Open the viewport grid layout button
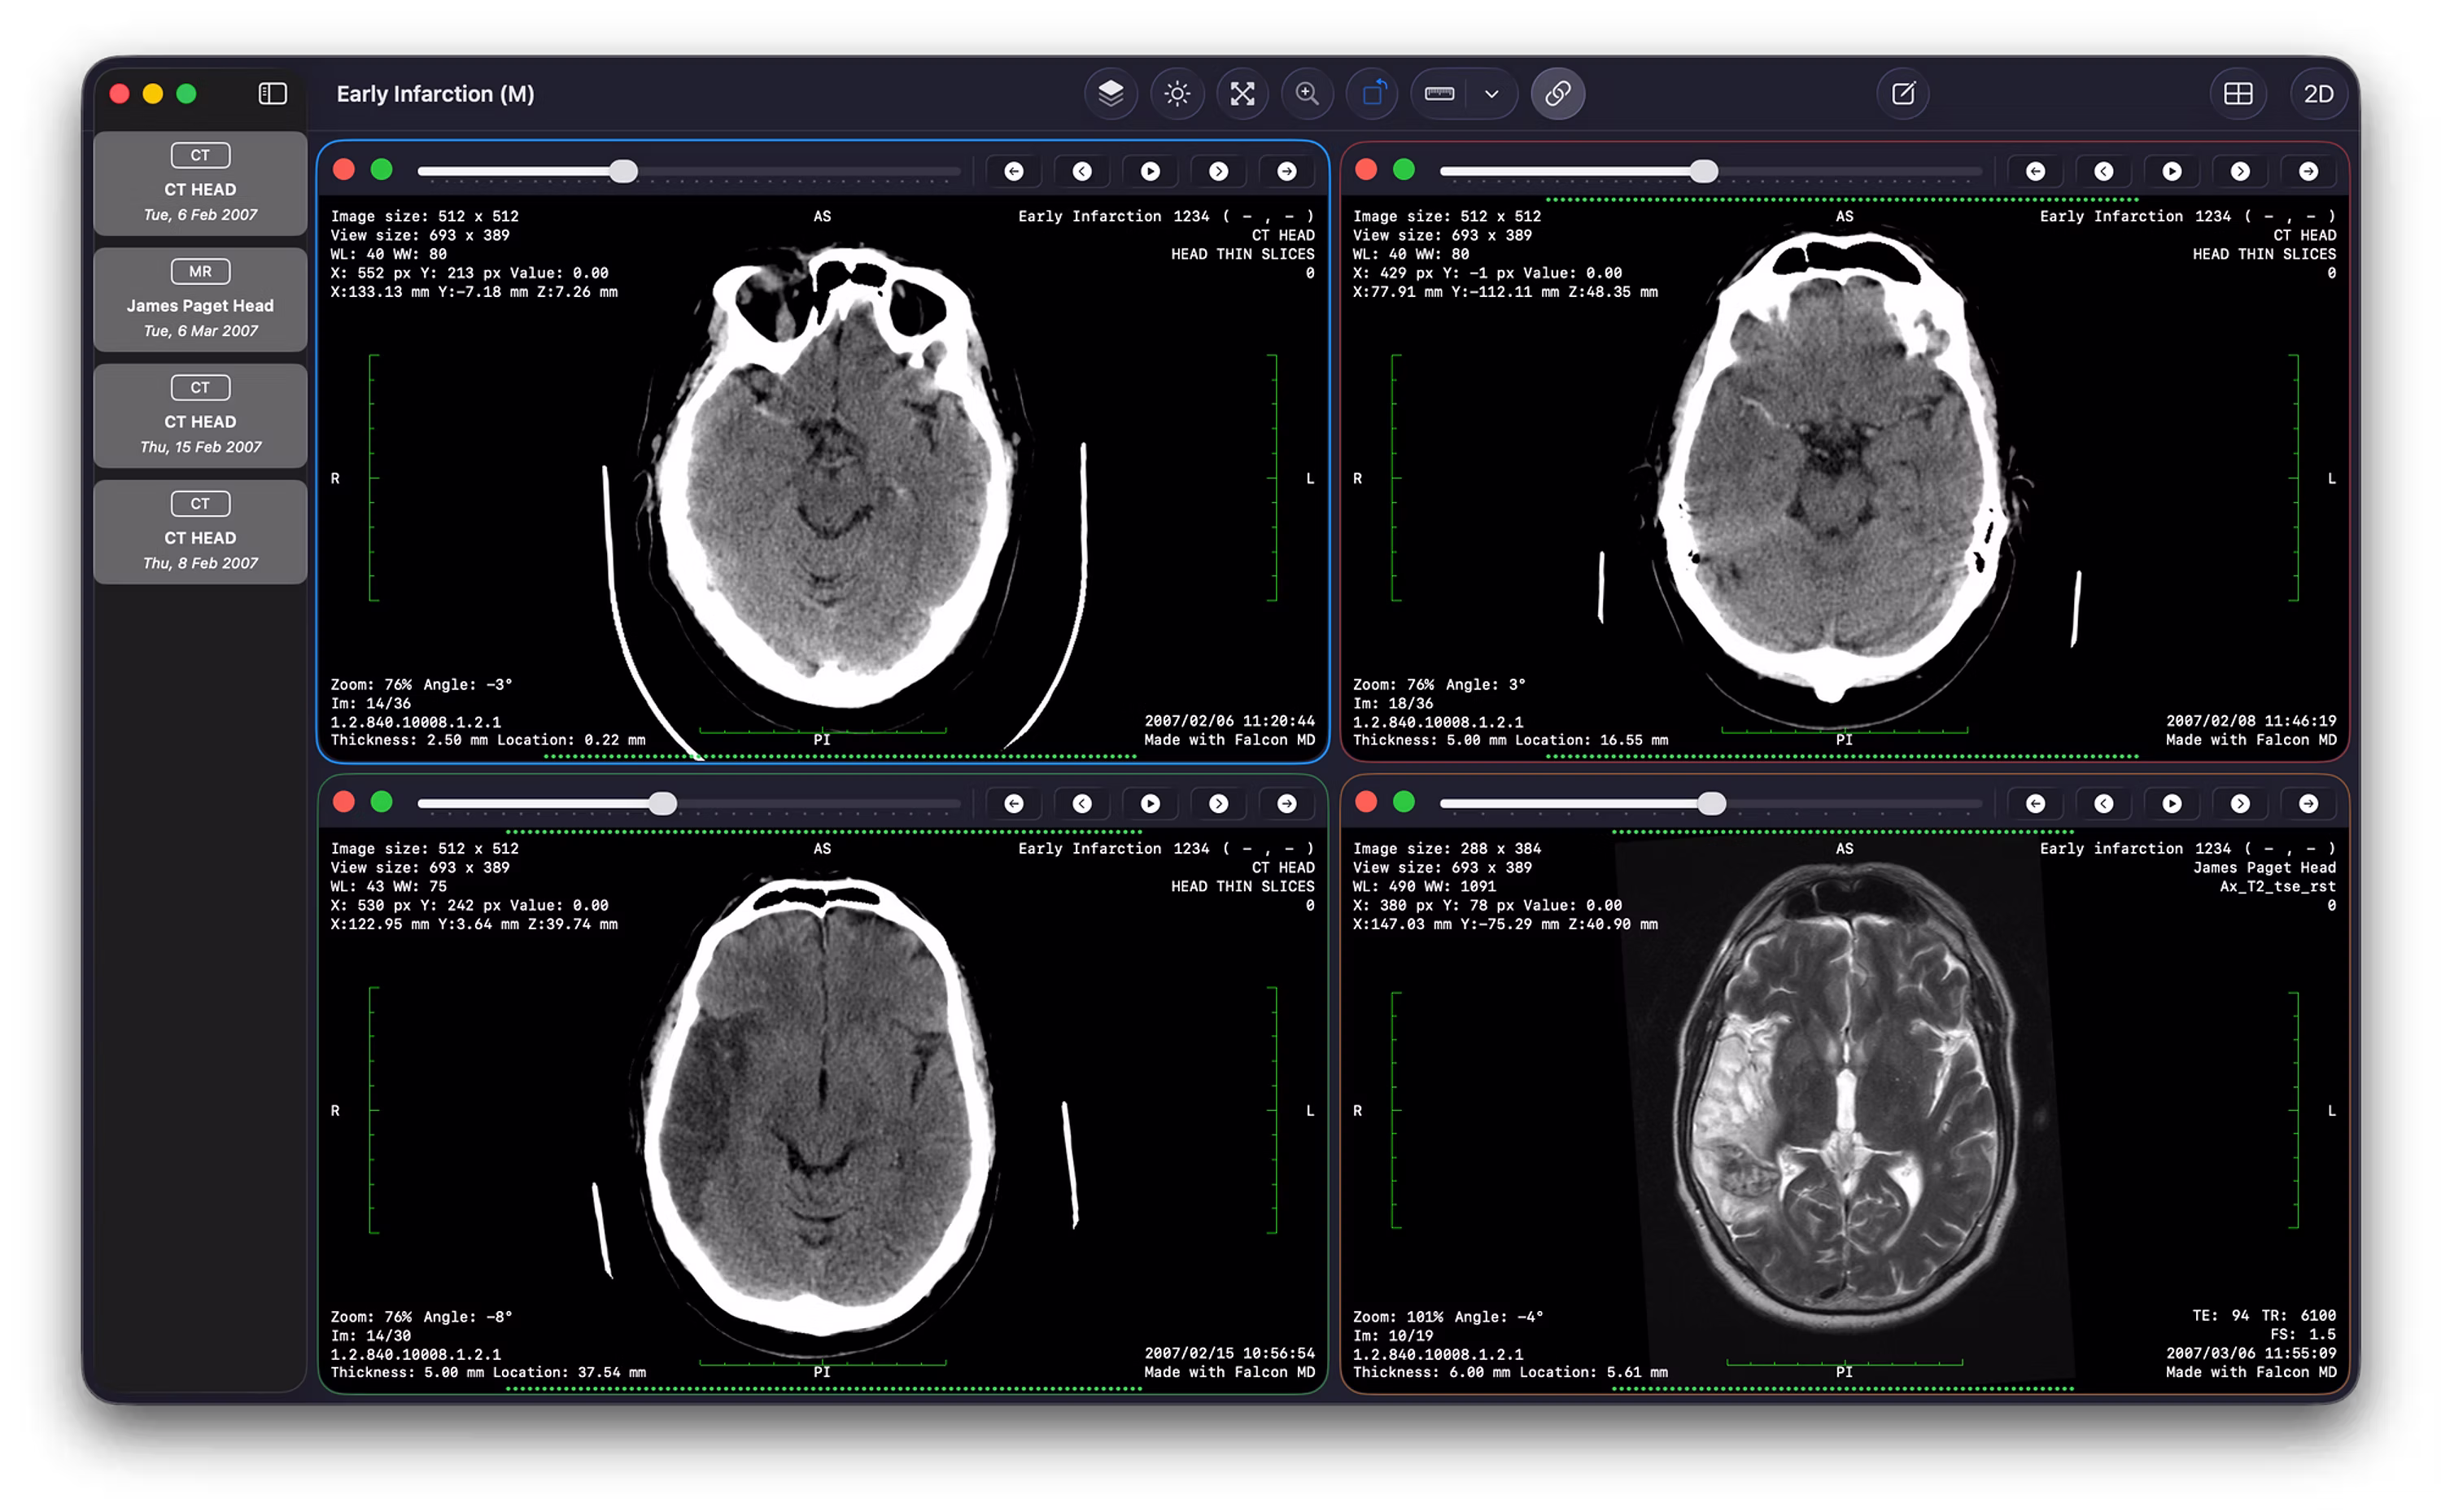Image resolution: width=2441 pixels, height=1512 pixels. pyautogui.click(x=2237, y=94)
